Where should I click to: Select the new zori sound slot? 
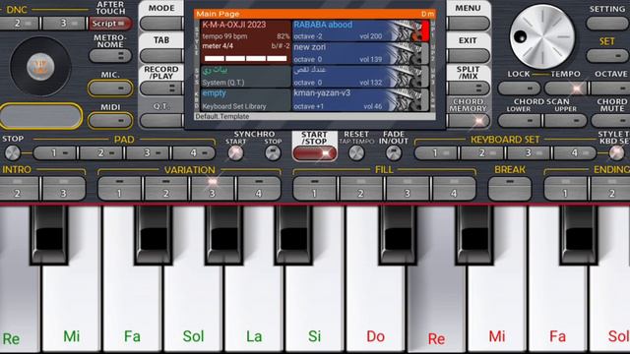(x=360, y=53)
